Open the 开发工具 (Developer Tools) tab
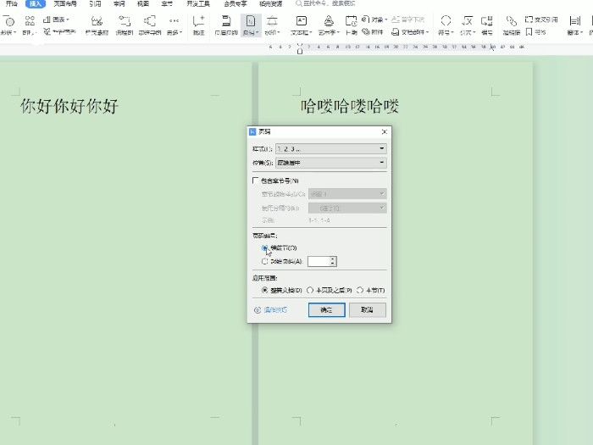The height and width of the screenshot is (445, 593). pos(198,3)
